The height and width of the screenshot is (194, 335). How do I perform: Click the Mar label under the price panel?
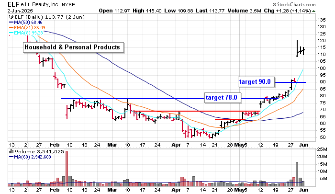pos(112,145)
